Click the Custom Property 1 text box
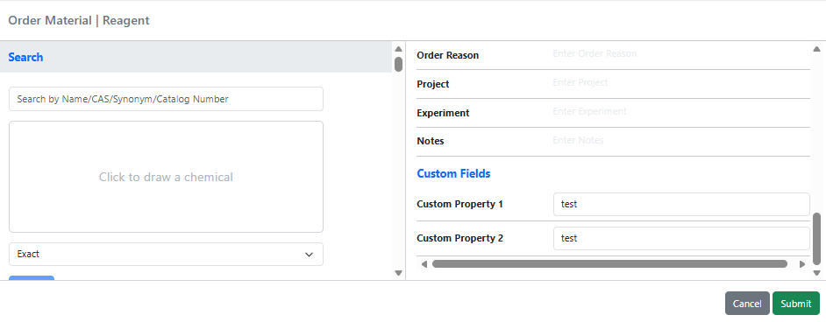Image resolution: width=826 pixels, height=322 pixels. (681, 205)
